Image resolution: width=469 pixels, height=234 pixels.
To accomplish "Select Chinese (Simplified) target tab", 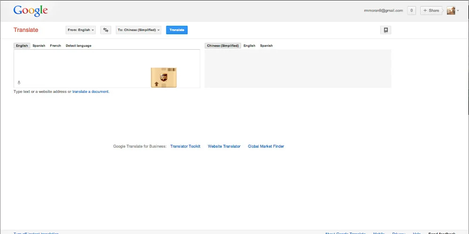I will [223, 46].
